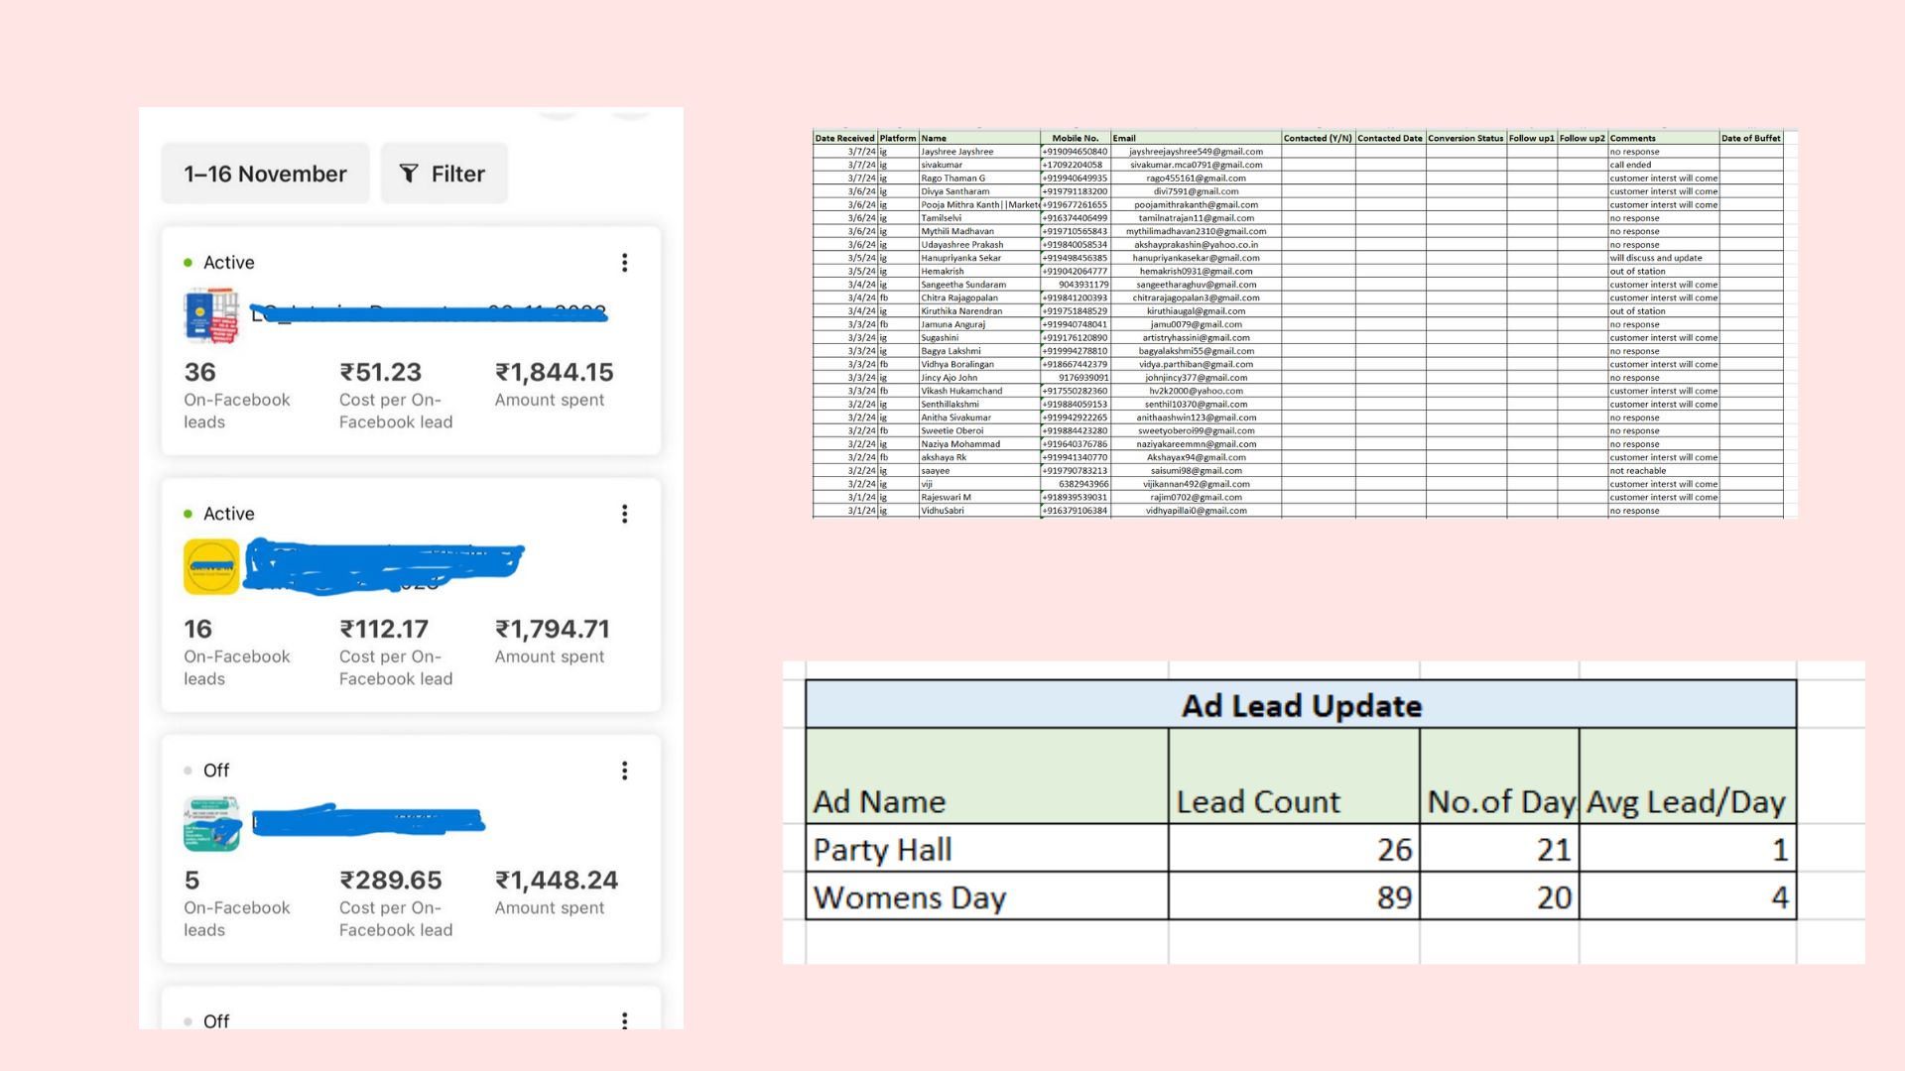Select the Lead Count header cell

(x=1294, y=776)
